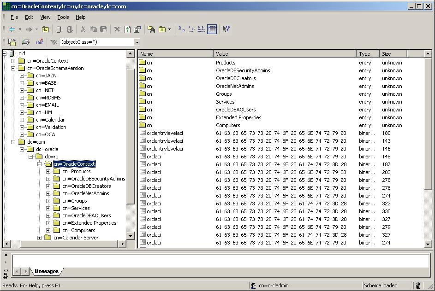Click the document-with-folder icon left of the LDIF icon
This screenshot has height=291, width=435.
point(12,42)
